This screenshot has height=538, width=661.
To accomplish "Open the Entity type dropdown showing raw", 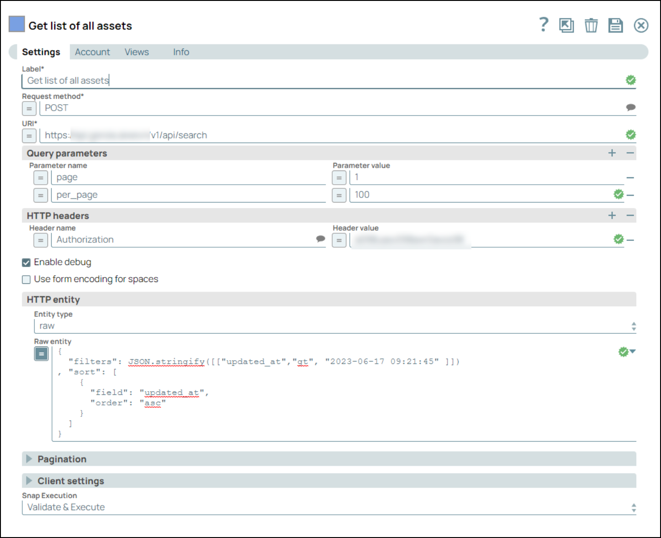I will 334,326.
